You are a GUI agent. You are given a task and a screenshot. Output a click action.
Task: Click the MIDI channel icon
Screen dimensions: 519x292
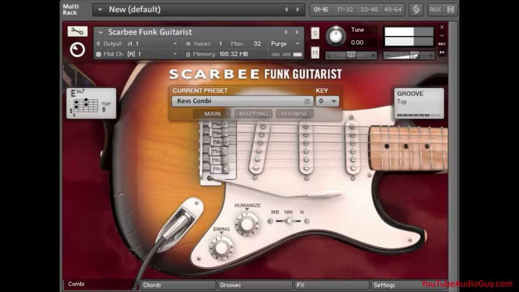pyautogui.click(x=99, y=54)
